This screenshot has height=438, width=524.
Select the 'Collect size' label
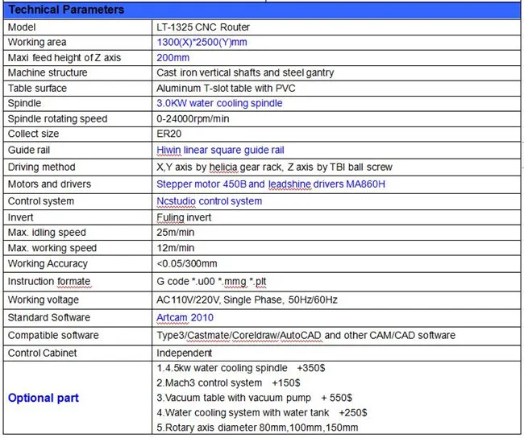[x=33, y=134]
